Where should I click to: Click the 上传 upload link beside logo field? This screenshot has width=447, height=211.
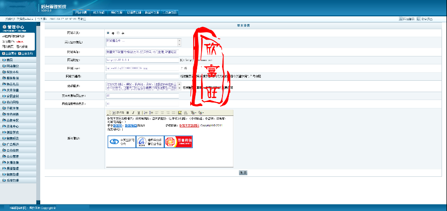(x=184, y=68)
